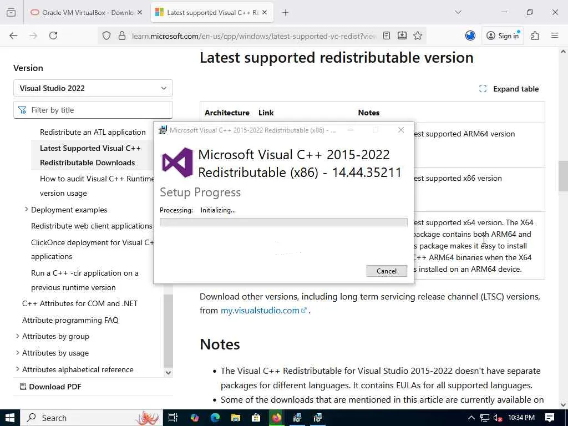Click the Download PDF button

[x=50, y=387]
